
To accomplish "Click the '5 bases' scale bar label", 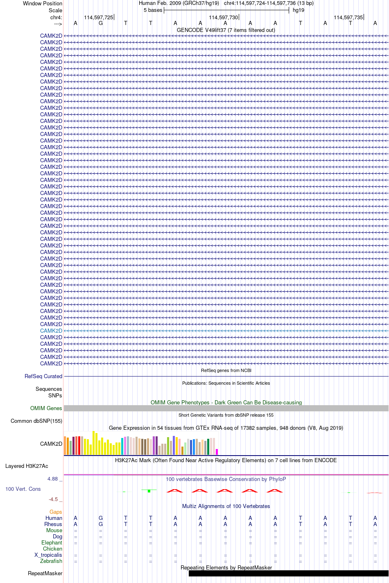I will pos(153,10).
